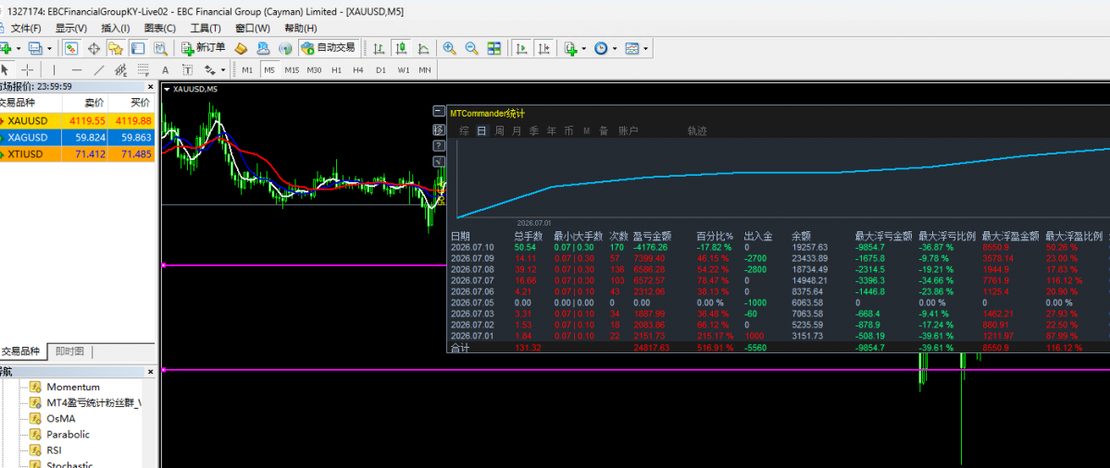Open the indicators list dropdown arrow
Viewport: 1110px width, 468px height.
point(584,49)
